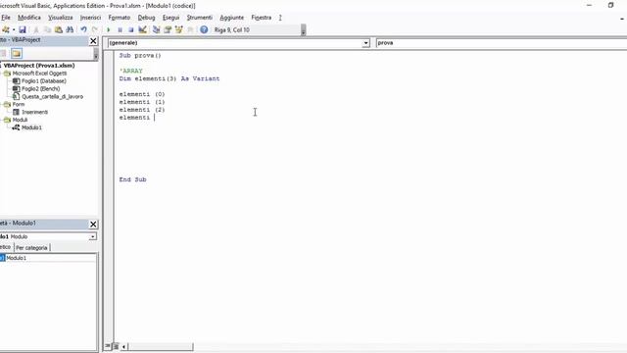Image resolution: width=627 pixels, height=353 pixels.
Task: Select the Inserimenti form
Action: pos(34,112)
